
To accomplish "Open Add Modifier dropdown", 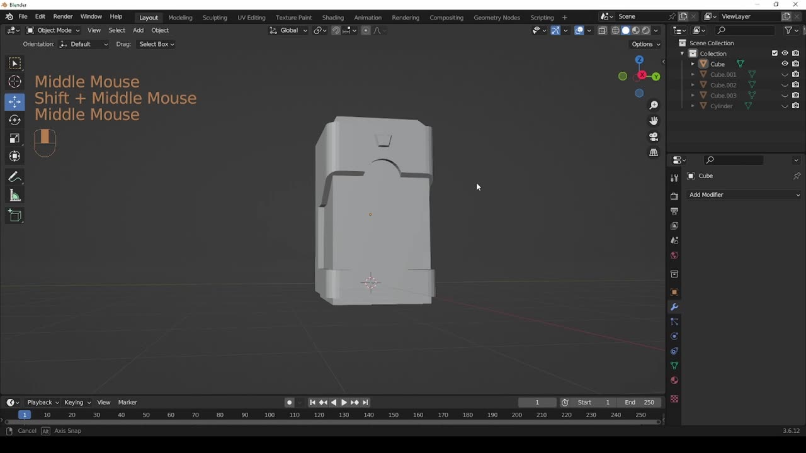I will click(x=744, y=194).
